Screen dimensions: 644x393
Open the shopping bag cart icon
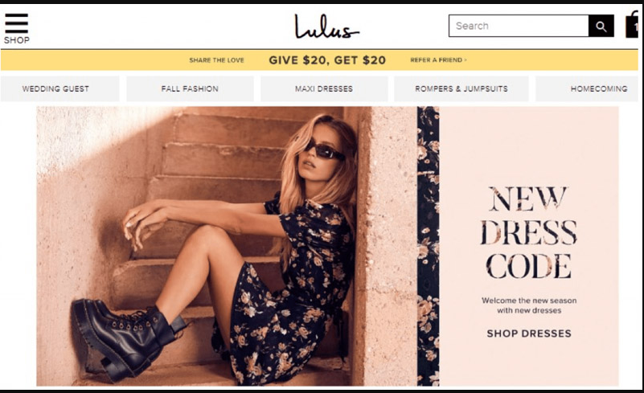[633, 25]
